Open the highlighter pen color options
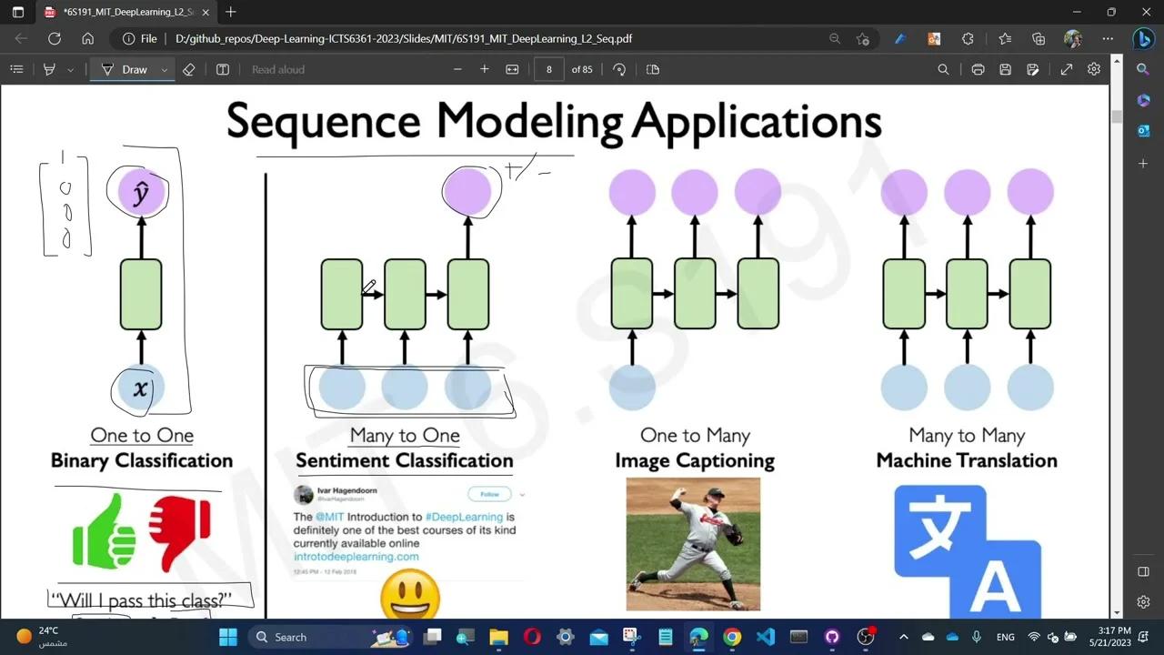 tap(70, 69)
